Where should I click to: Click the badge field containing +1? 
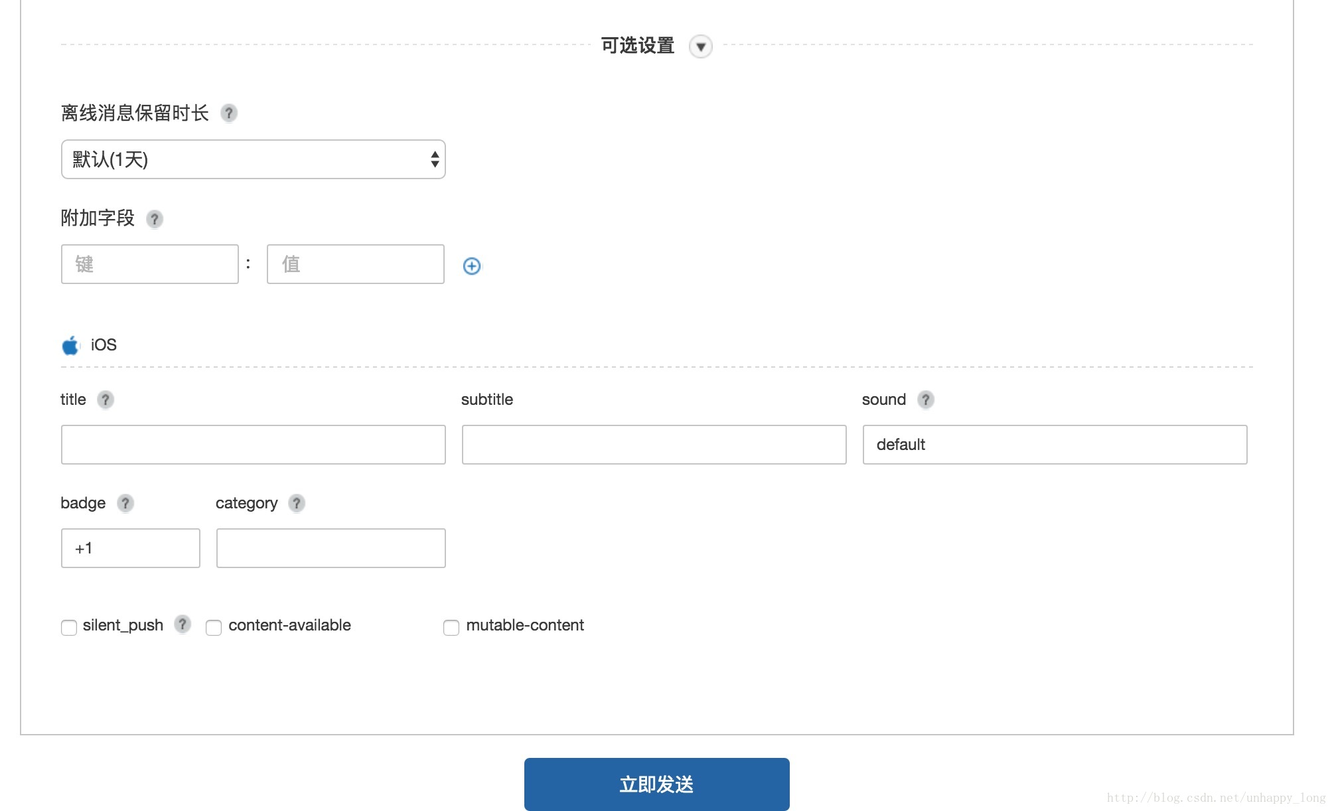[x=131, y=548]
